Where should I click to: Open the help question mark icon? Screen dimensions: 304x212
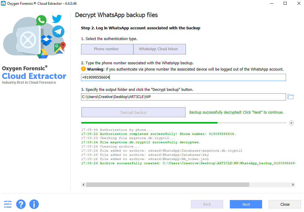tap(21, 204)
